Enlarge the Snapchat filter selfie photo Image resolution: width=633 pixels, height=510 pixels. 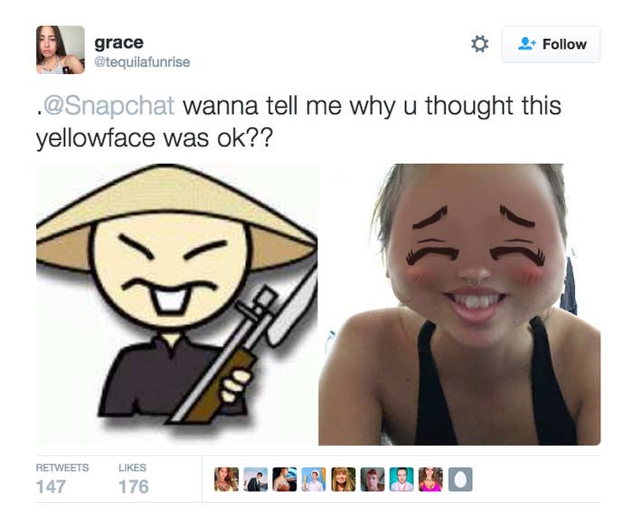(459, 304)
